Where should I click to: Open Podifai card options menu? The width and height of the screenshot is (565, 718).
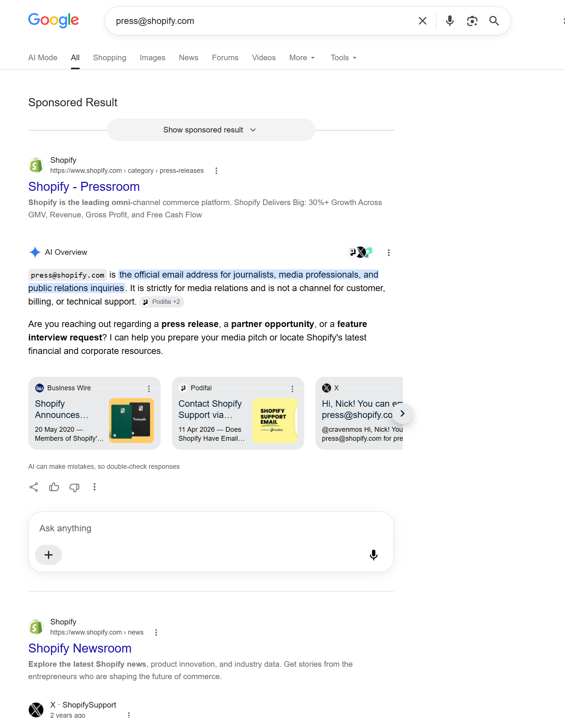tap(292, 389)
